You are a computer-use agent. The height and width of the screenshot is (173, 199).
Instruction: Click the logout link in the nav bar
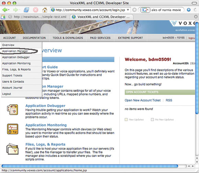192,38
